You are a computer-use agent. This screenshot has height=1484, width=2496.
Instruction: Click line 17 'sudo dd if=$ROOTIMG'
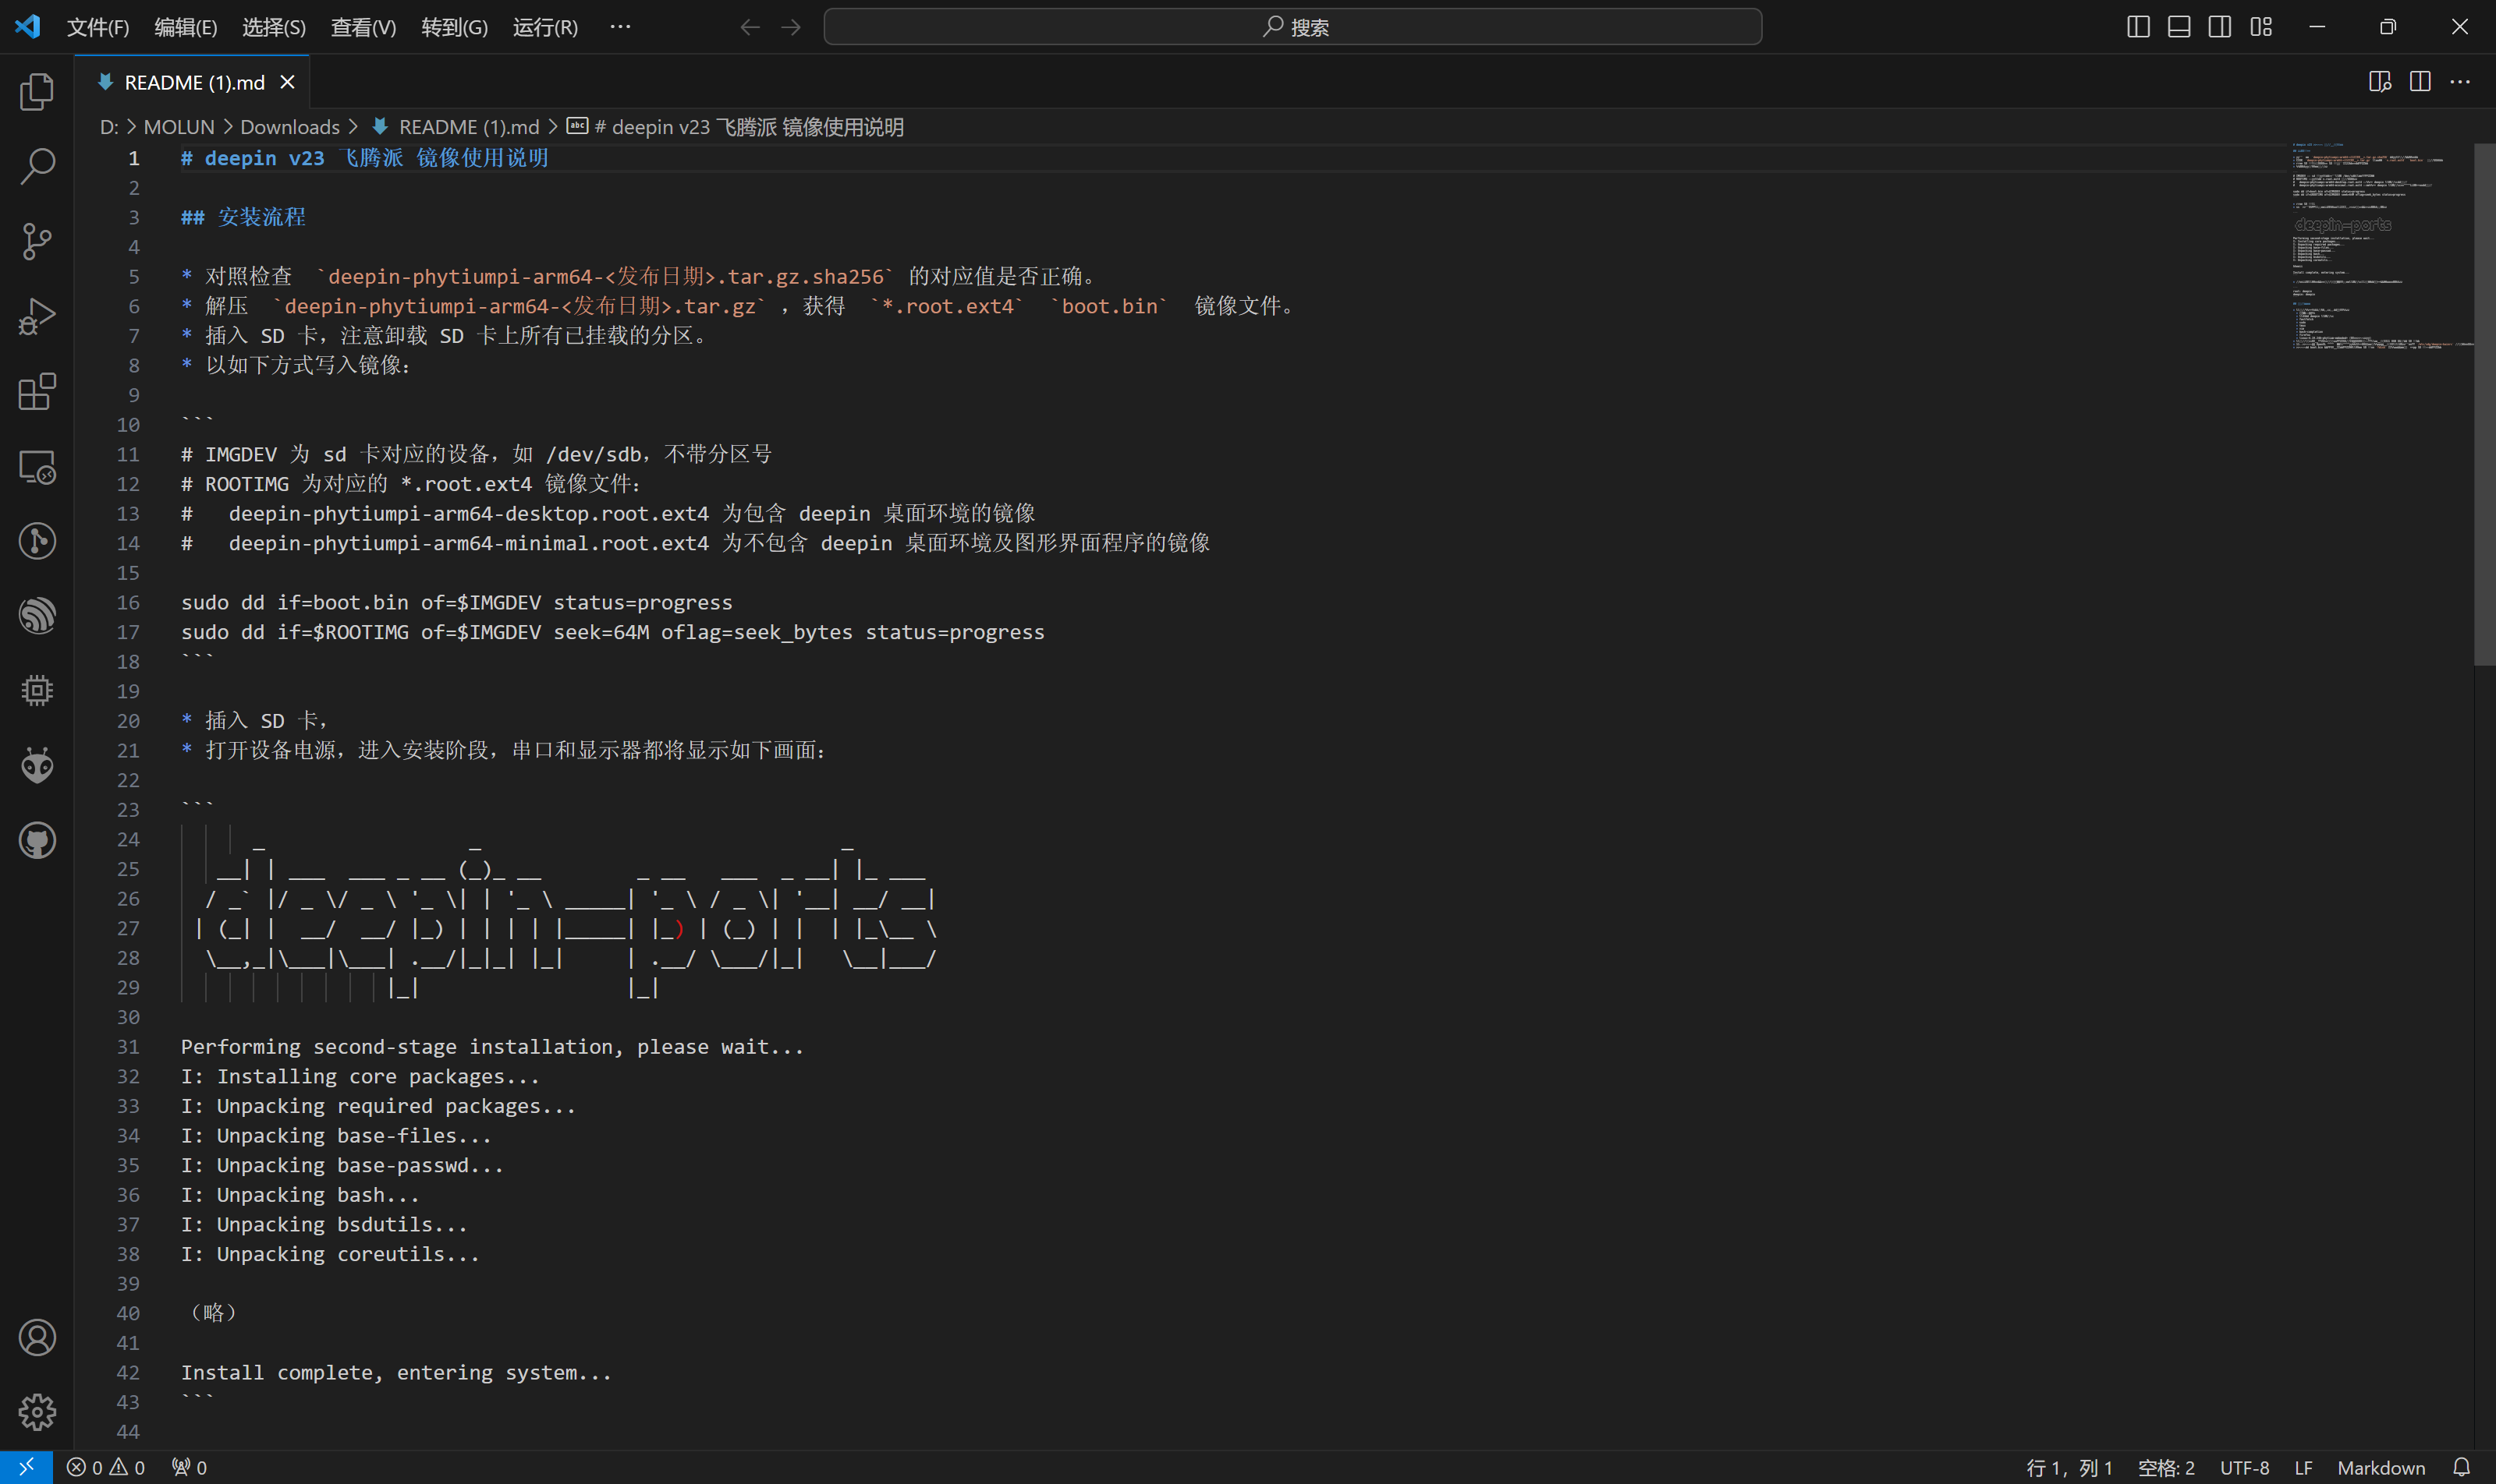(612, 632)
